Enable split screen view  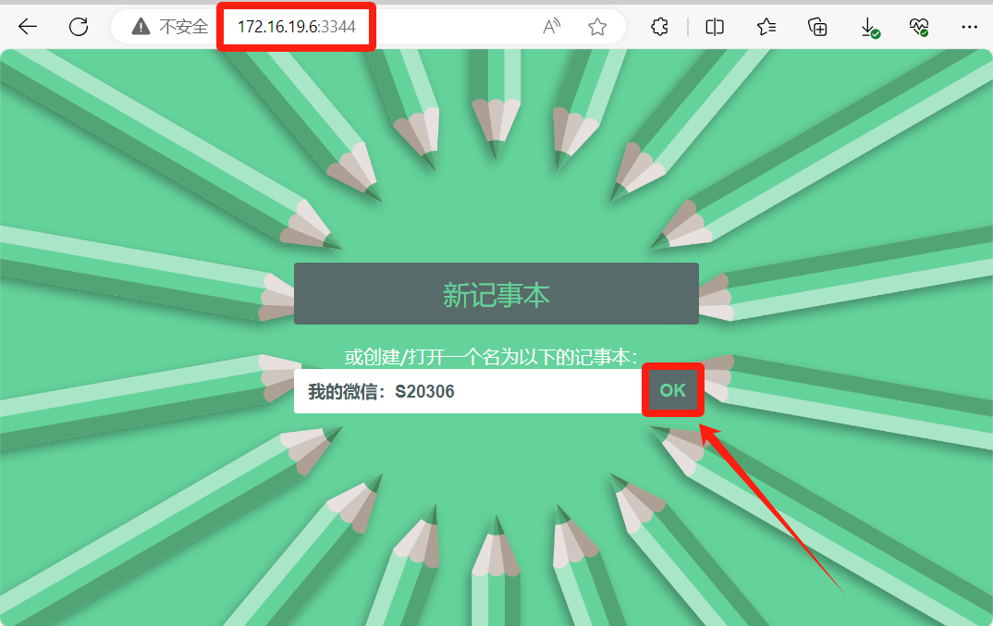[715, 27]
